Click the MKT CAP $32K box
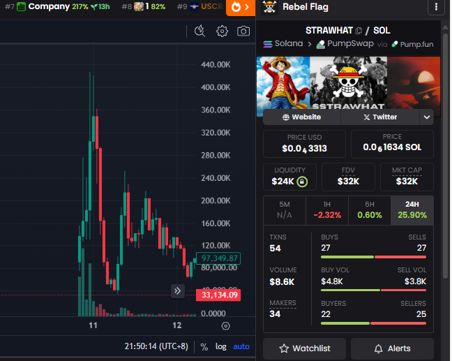Screen dimensions: 452x361 click(407, 177)
